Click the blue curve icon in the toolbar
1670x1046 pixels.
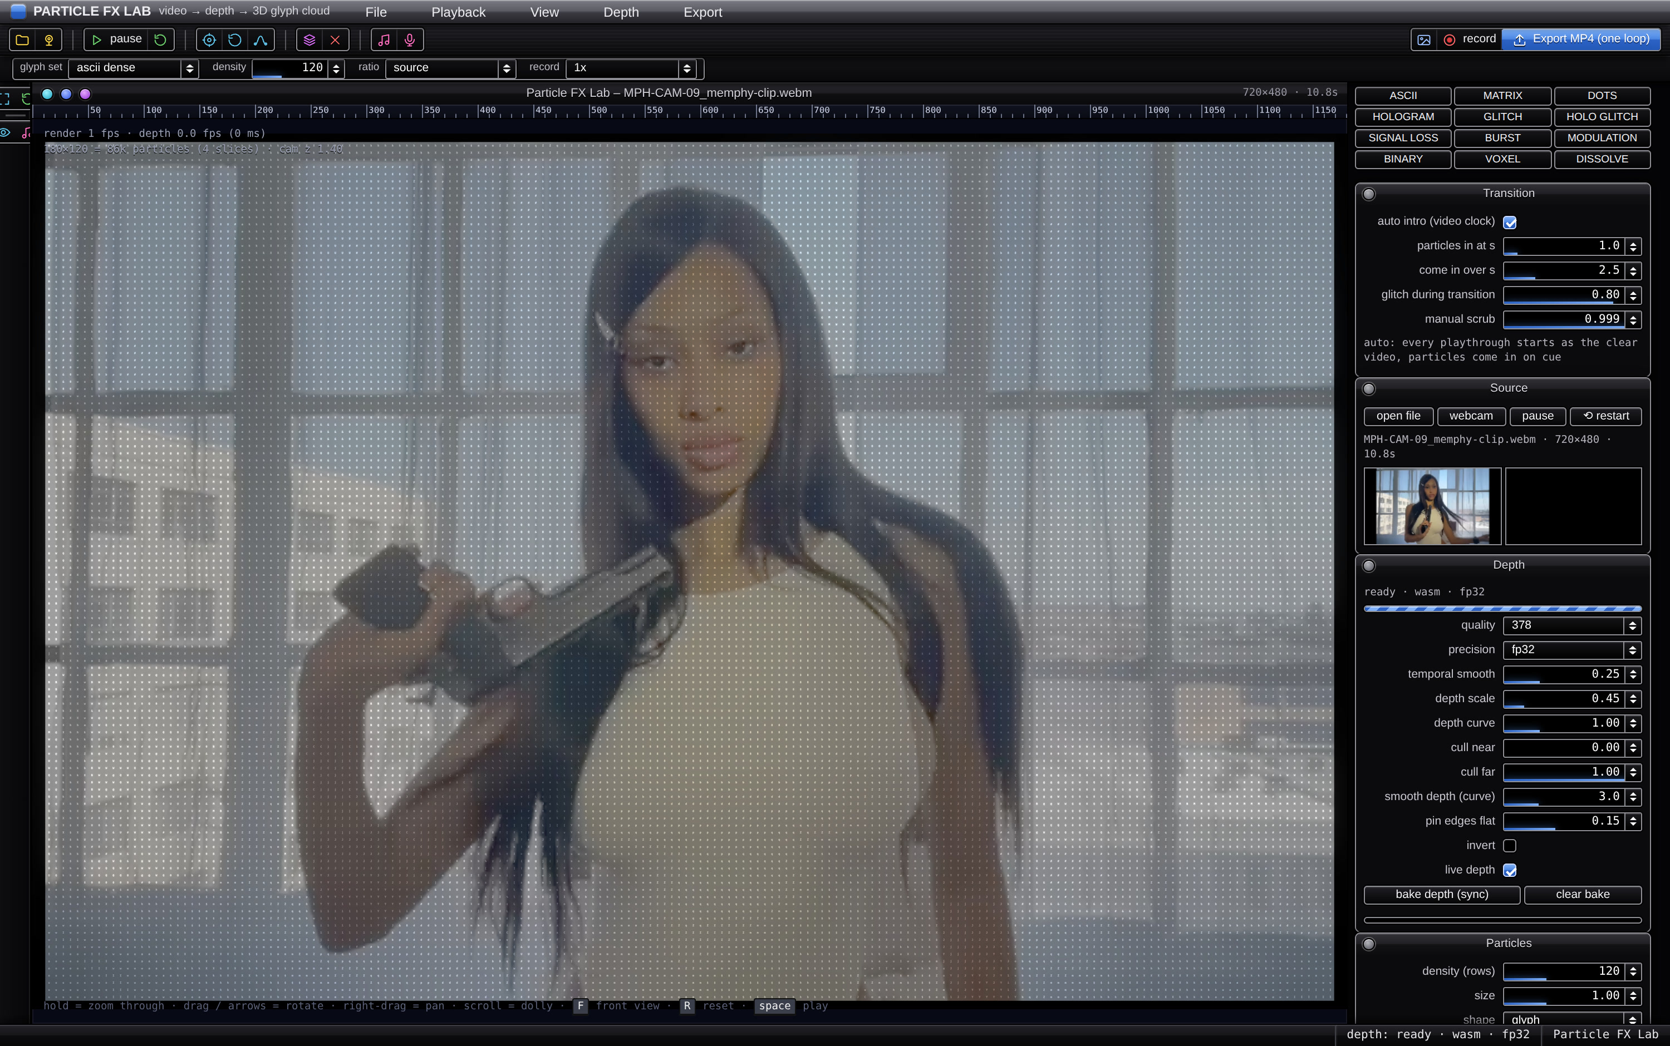click(261, 40)
